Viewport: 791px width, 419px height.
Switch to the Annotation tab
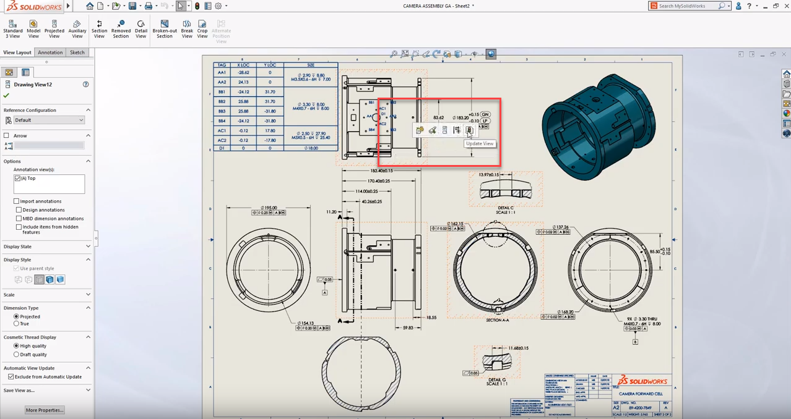[x=50, y=53]
